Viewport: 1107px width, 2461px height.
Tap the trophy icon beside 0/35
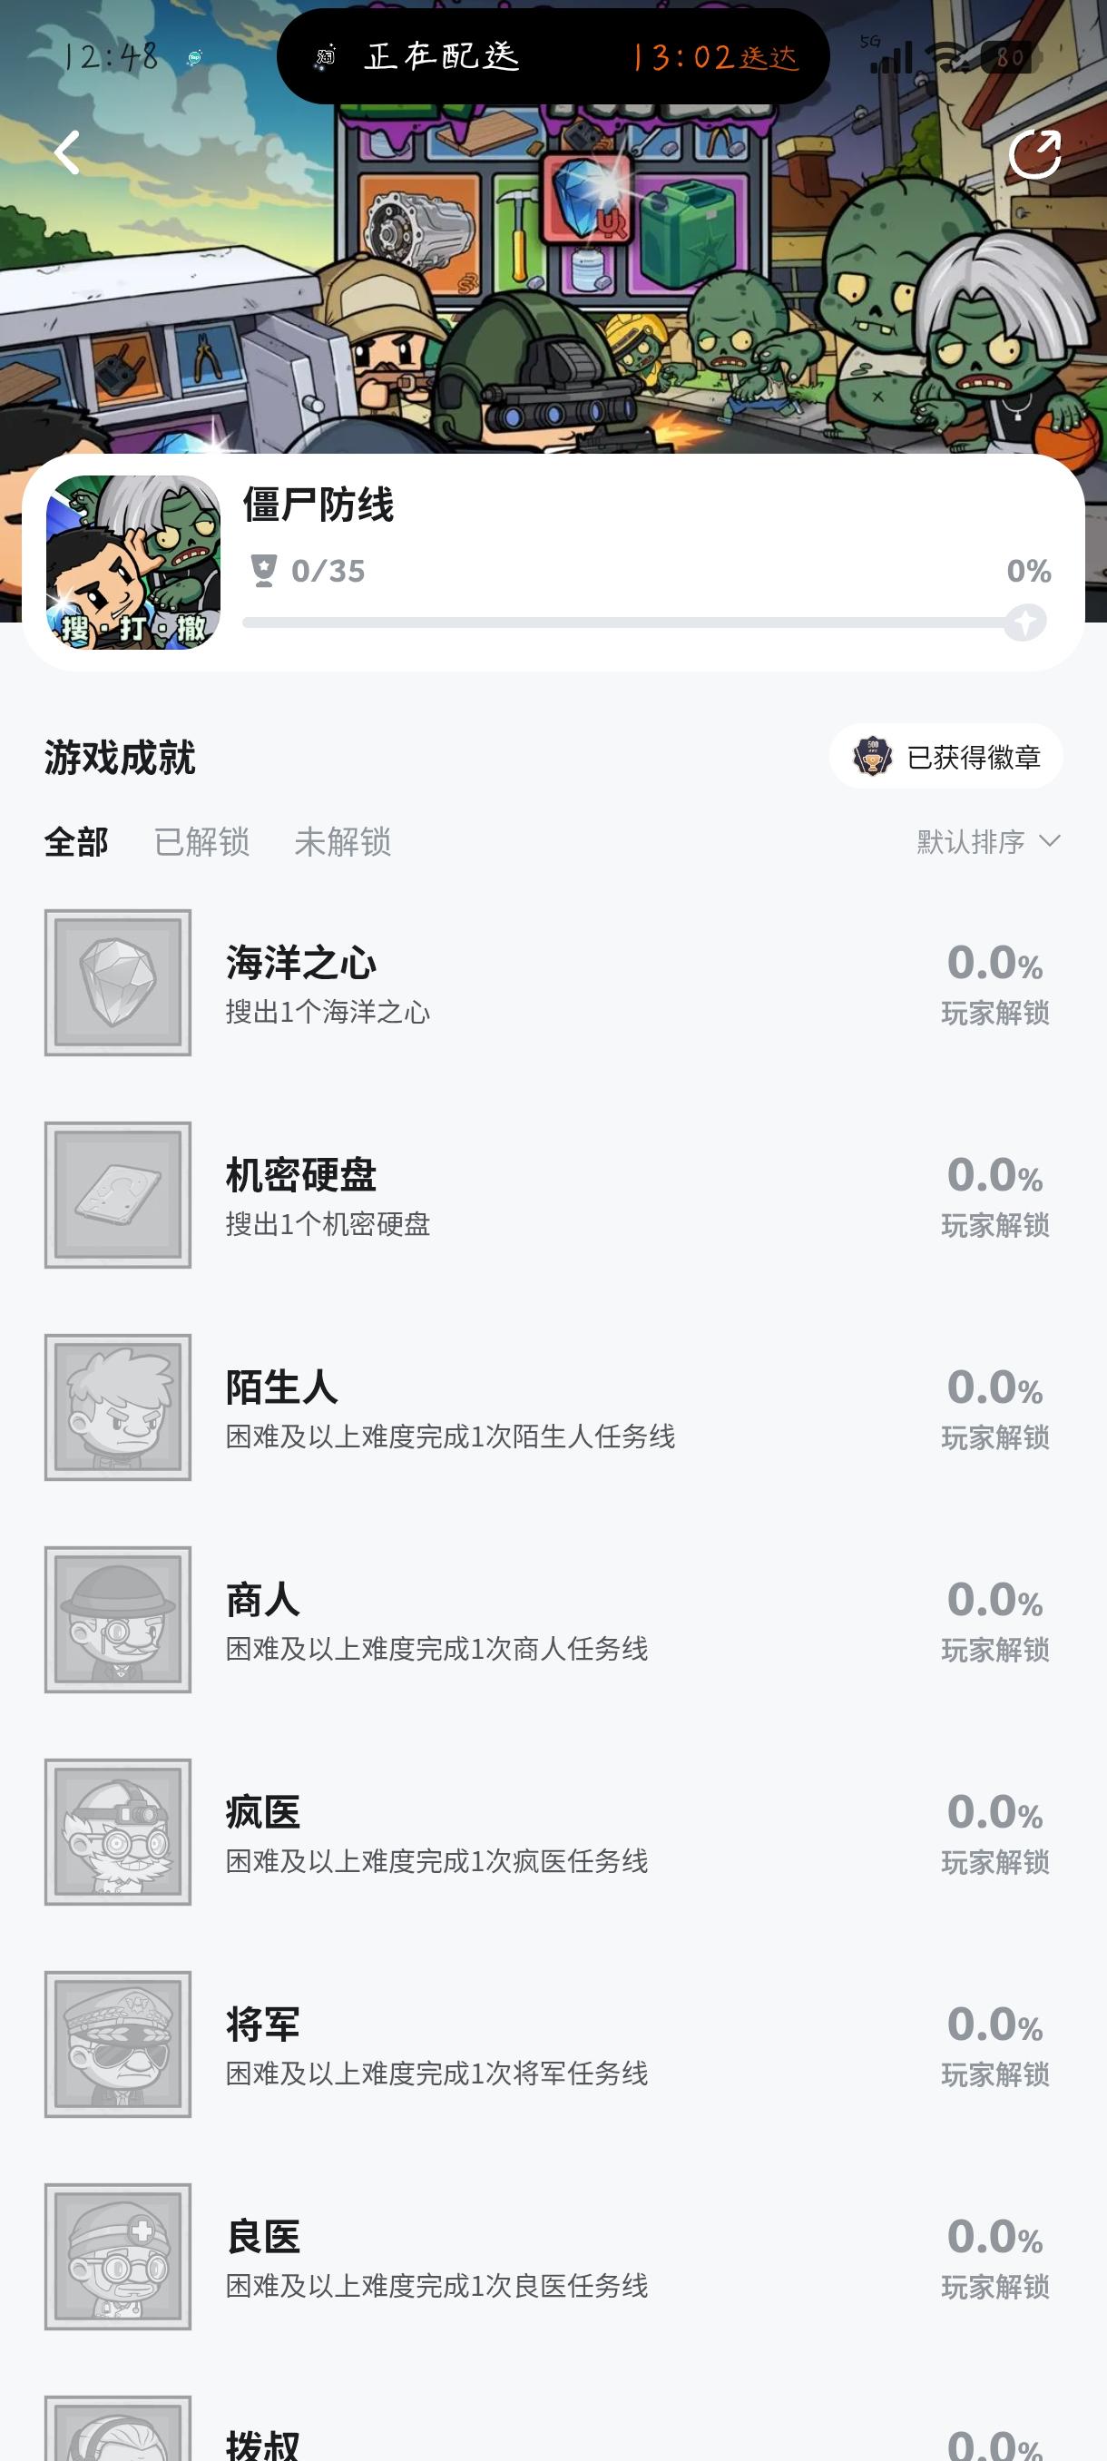point(262,571)
